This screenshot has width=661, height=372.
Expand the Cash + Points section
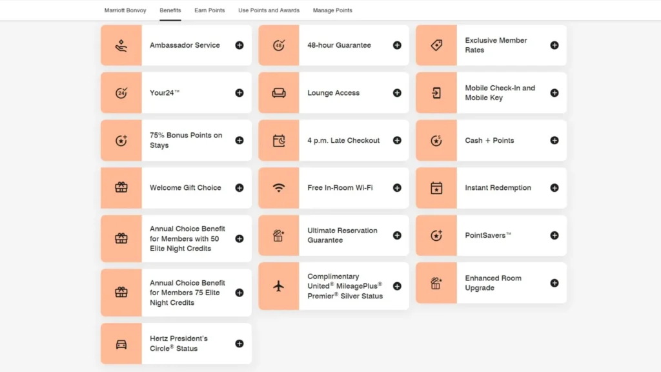click(x=554, y=140)
